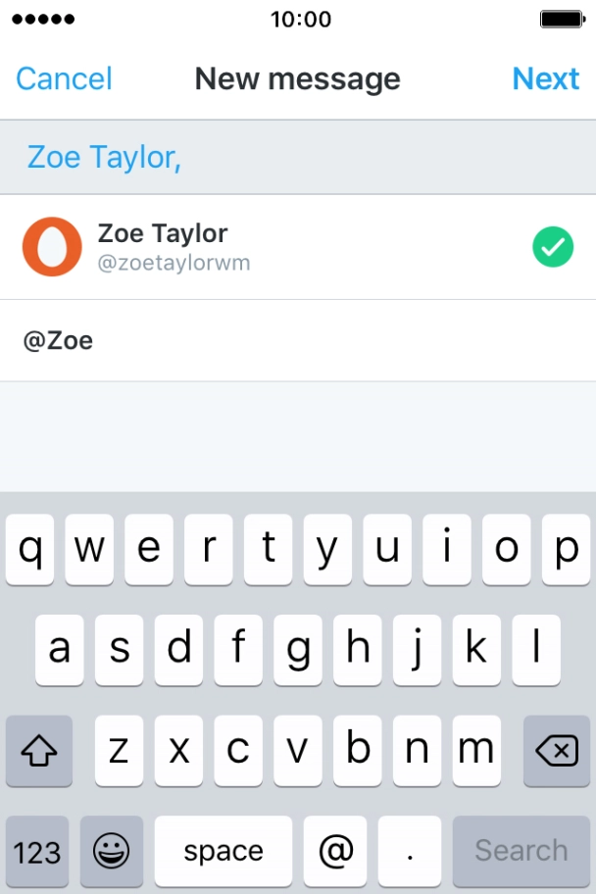Image resolution: width=596 pixels, height=894 pixels.
Task: Cancel the new message
Action: (x=64, y=78)
